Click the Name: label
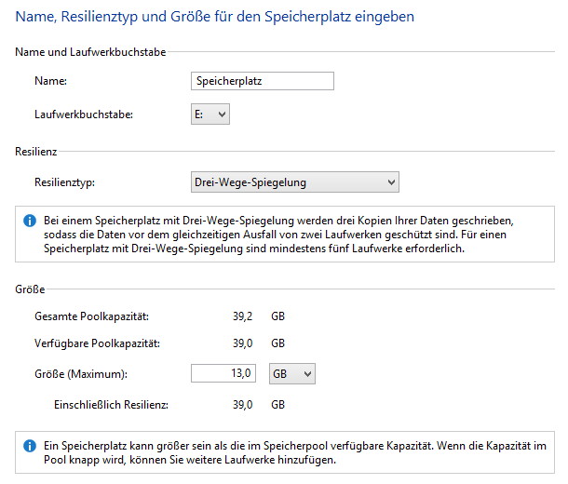The height and width of the screenshot is (484, 568). pos(50,81)
